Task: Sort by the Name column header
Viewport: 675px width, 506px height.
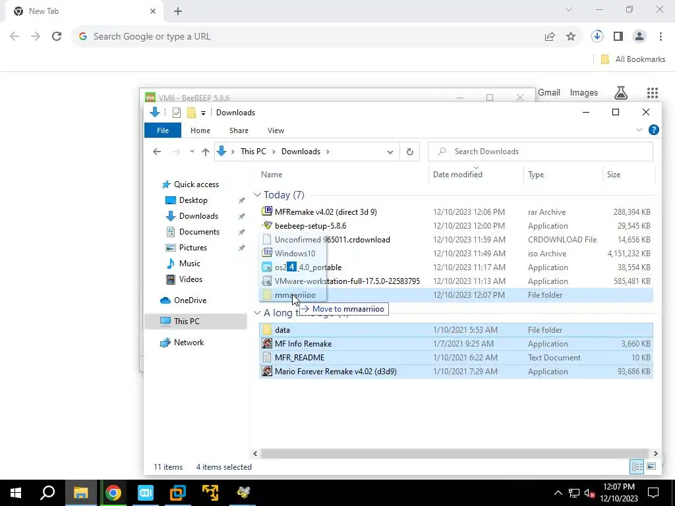Action: pyautogui.click(x=272, y=174)
